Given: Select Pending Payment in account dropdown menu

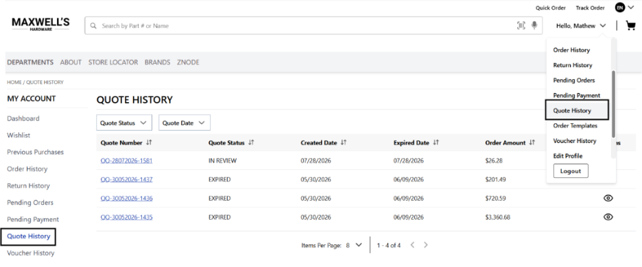Looking at the screenshot, I should coord(576,95).
